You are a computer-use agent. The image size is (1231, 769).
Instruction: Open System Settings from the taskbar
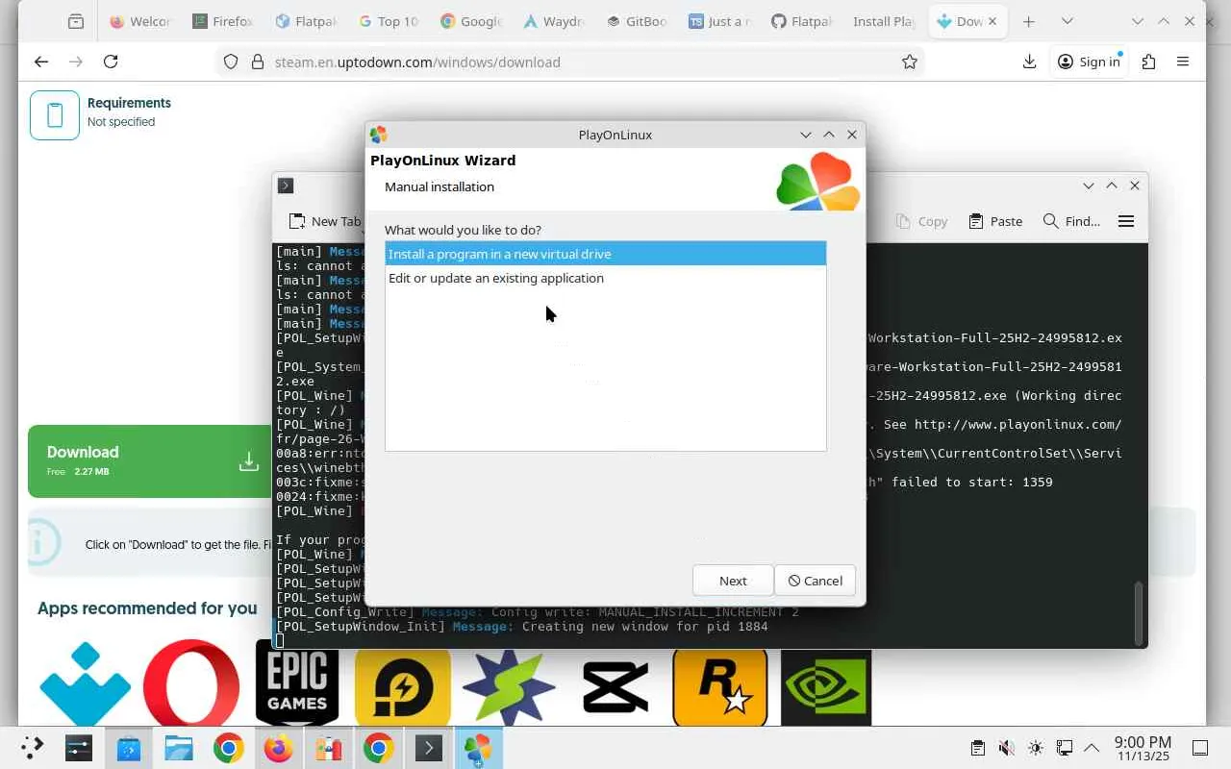[x=79, y=748]
